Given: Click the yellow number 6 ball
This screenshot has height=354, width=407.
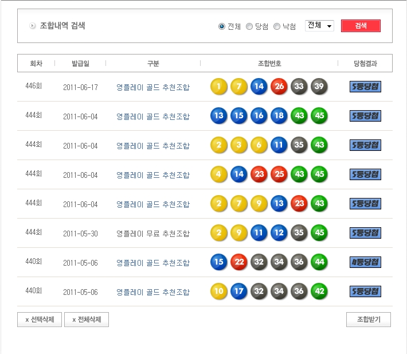Looking at the screenshot, I should click(x=259, y=145).
